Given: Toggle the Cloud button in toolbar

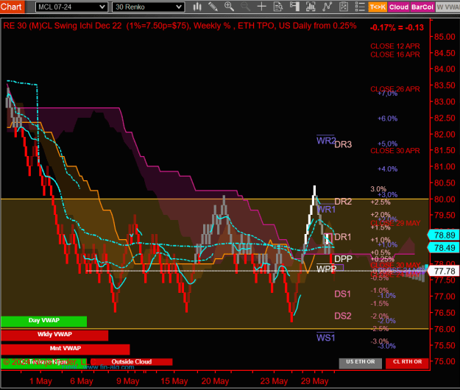Looking at the screenshot, I should tap(399, 7).
